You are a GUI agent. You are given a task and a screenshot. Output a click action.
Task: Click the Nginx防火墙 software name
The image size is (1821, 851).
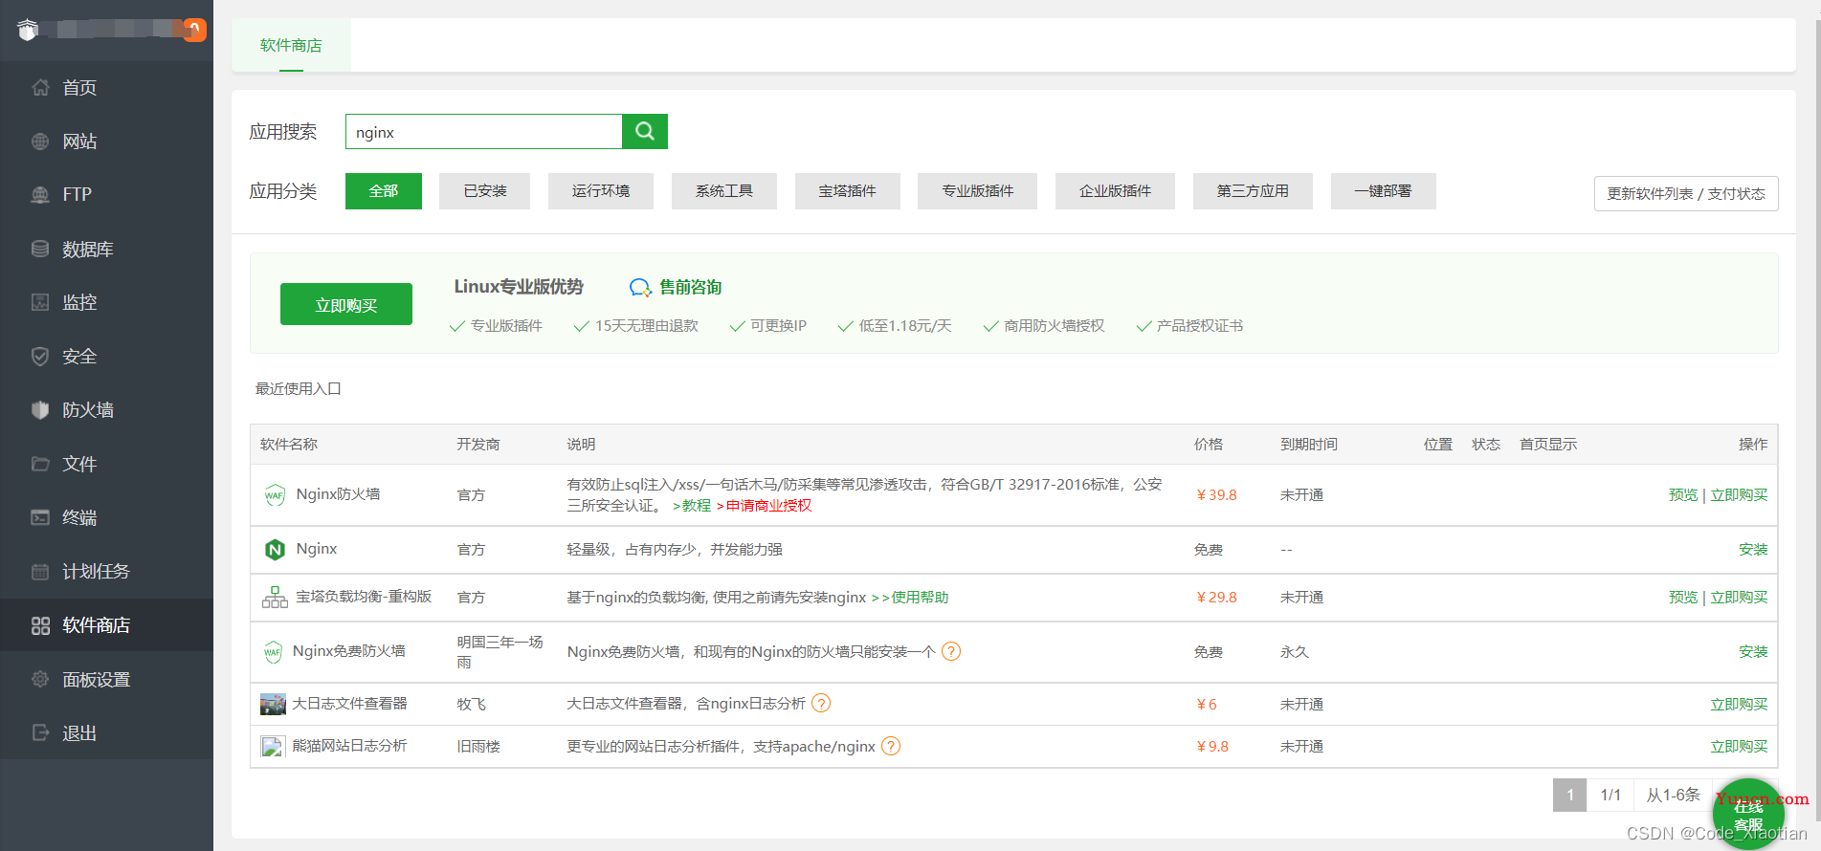pyautogui.click(x=339, y=494)
